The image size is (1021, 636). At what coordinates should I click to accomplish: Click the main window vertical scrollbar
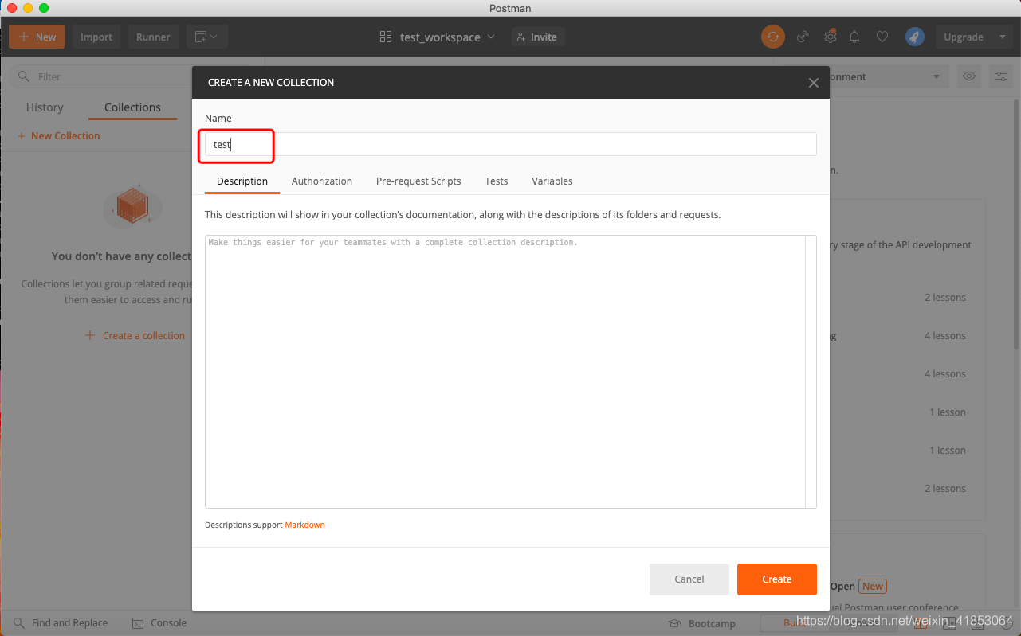(x=1016, y=223)
